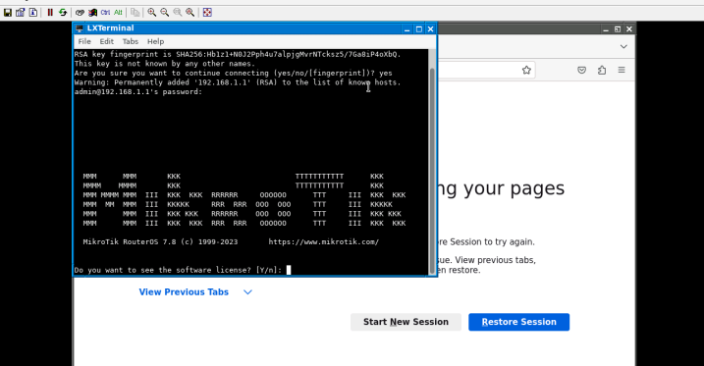Maximize the Firefox window behind the terminal

[x=618, y=29]
